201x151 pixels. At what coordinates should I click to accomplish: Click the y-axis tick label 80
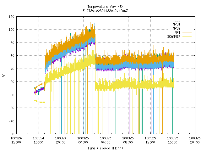(x=12, y=43)
